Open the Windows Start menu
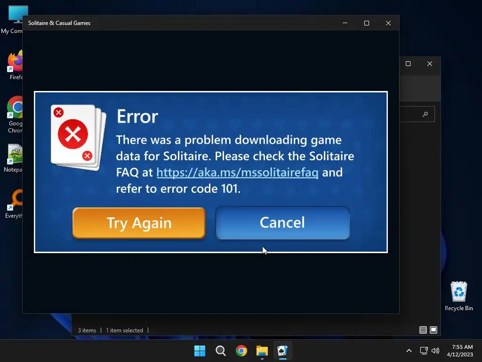This screenshot has height=362, width=482. click(200, 351)
